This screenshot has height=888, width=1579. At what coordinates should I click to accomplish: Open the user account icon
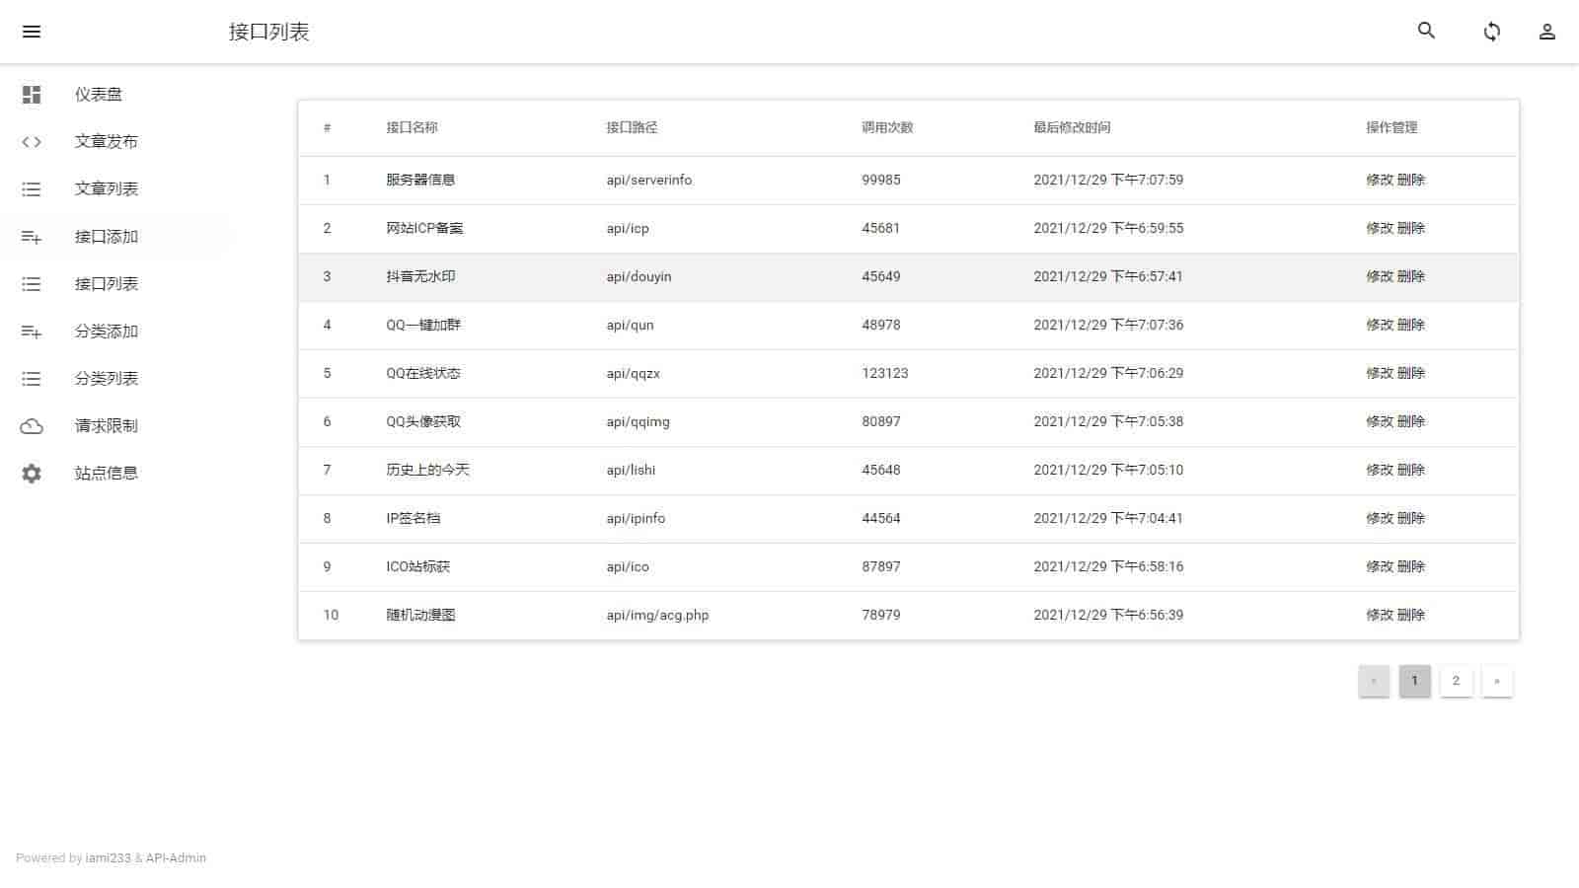1546,32
